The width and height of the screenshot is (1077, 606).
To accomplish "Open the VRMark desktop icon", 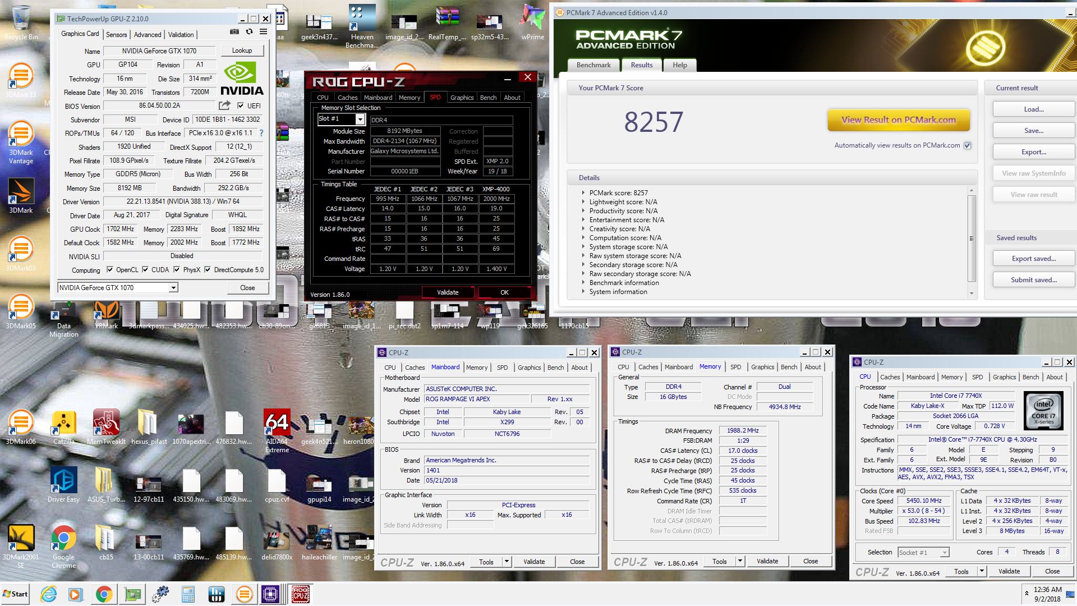I will pos(107,315).
